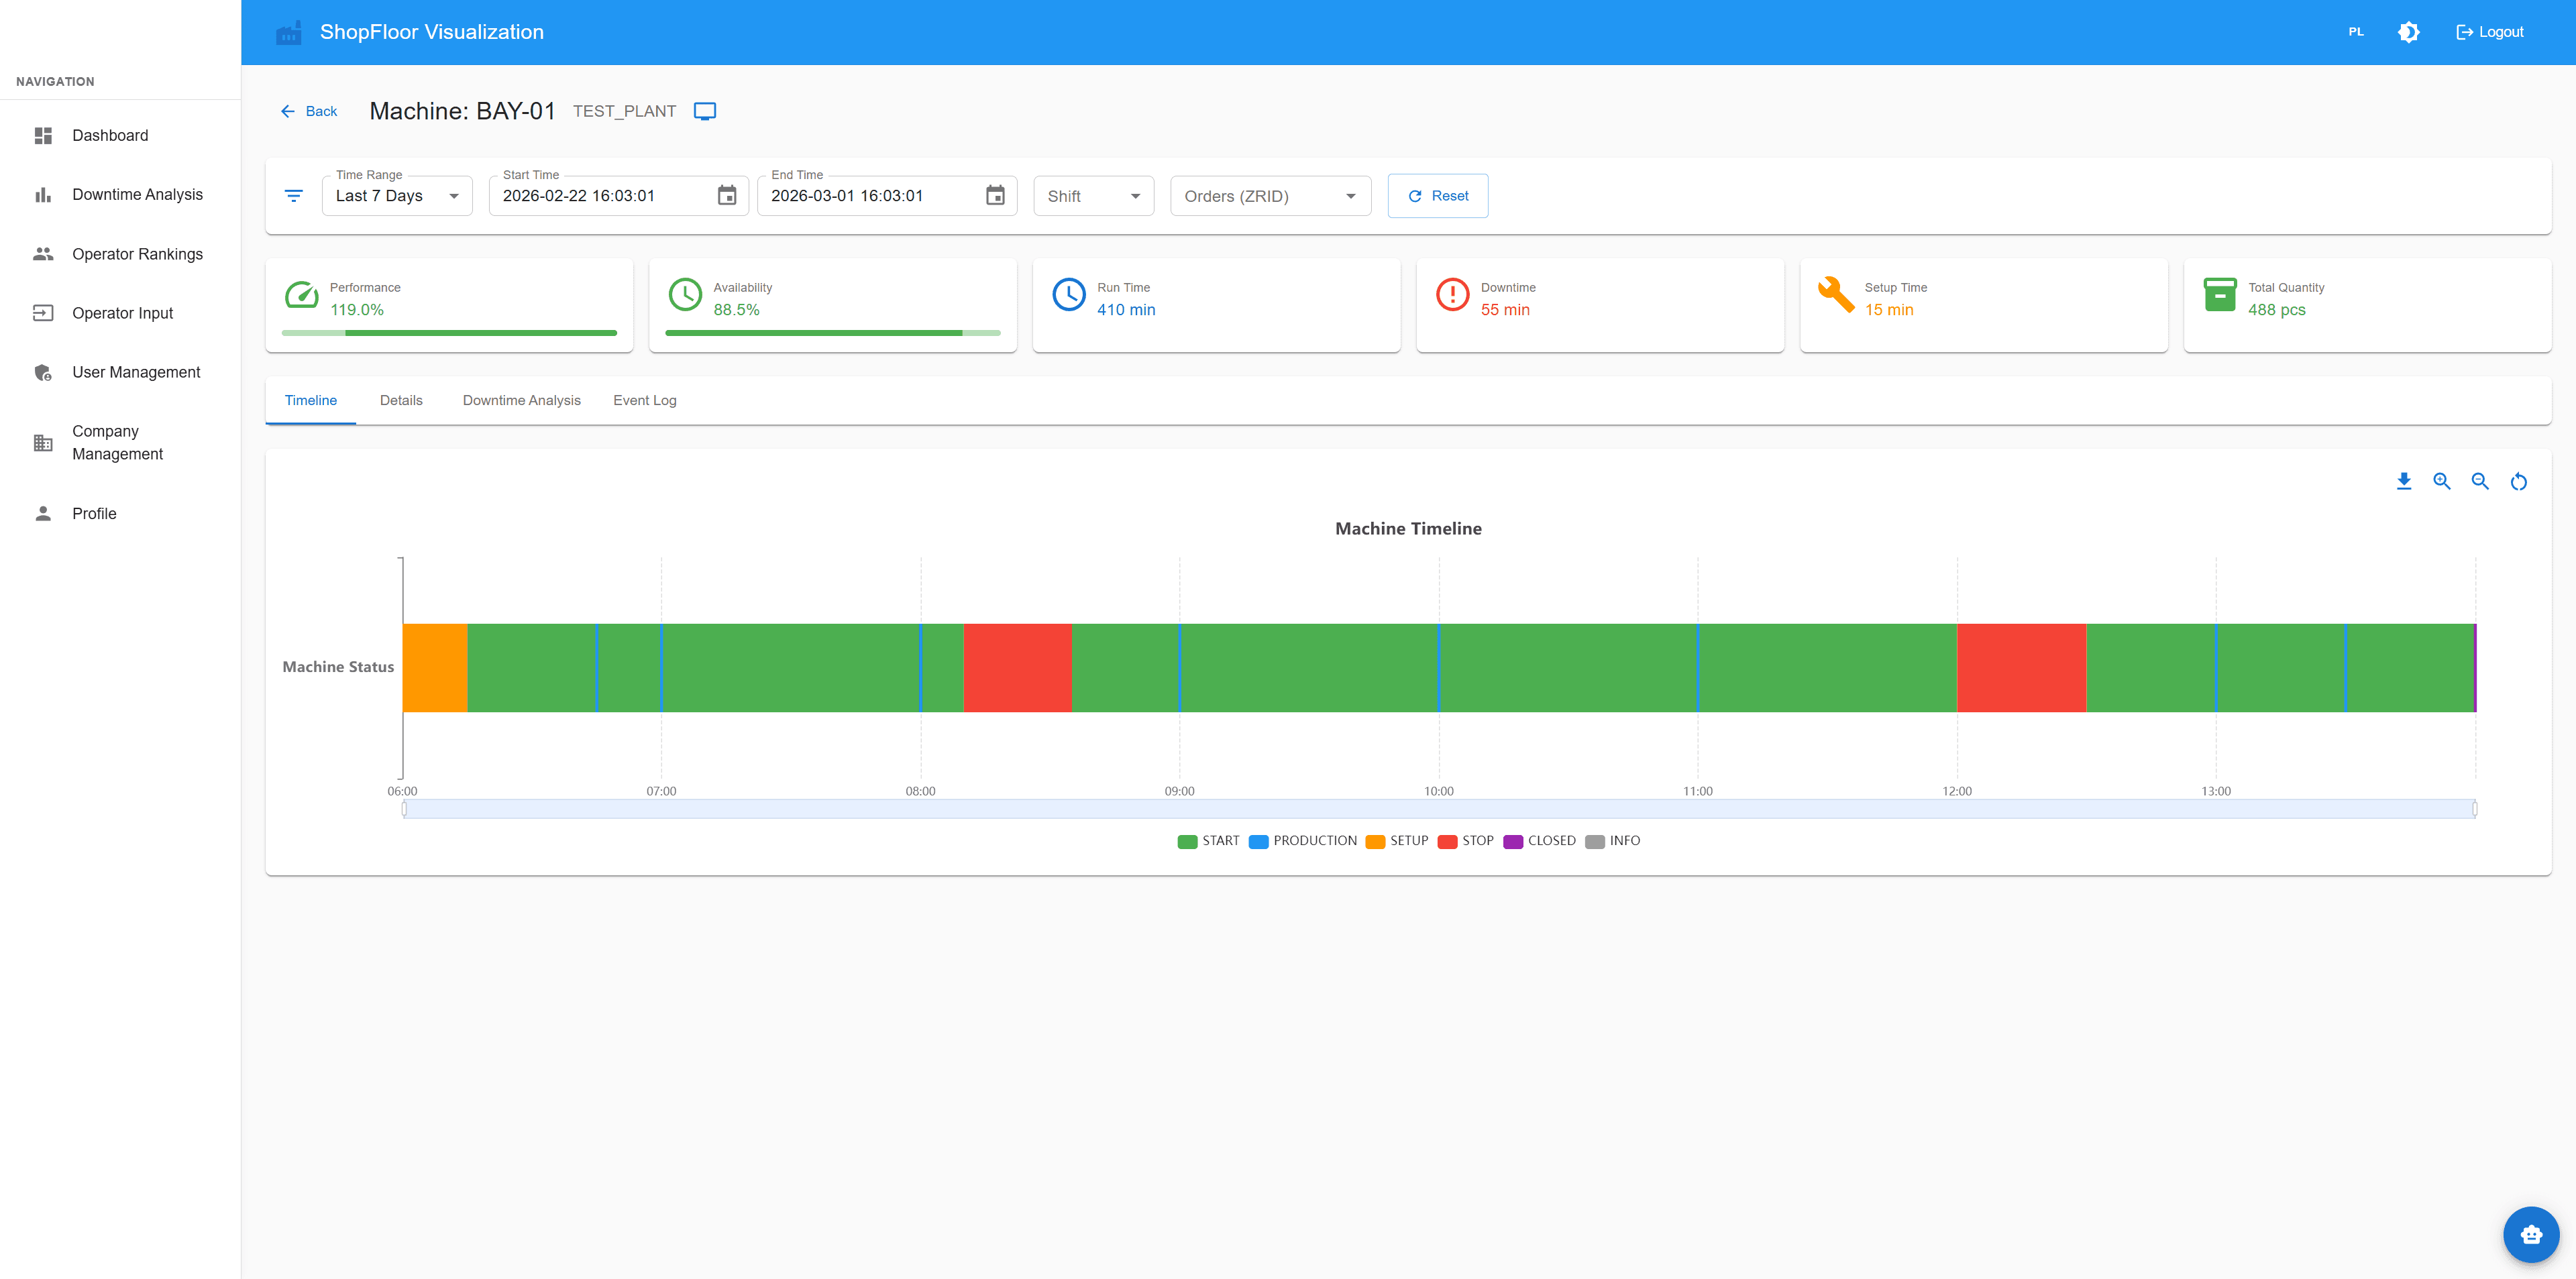The image size is (2576, 1279).
Task: Click the orange SETUP timeline segment
Action: click(x=435, y=668)
